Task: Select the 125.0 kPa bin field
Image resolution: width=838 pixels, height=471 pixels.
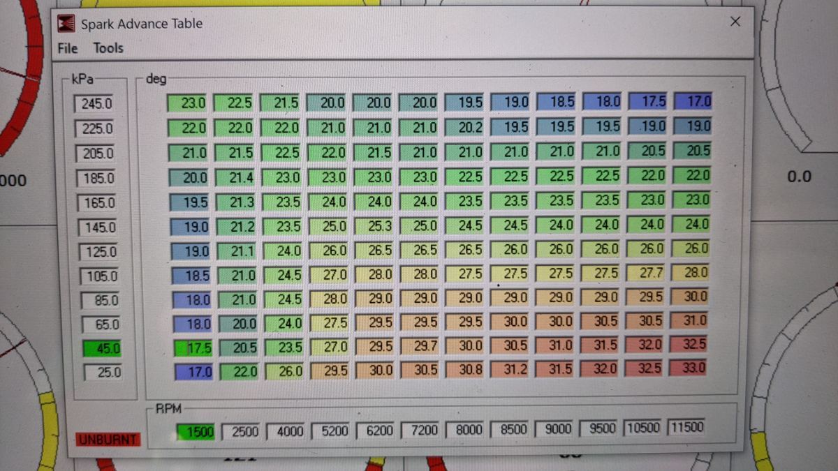Action: point(100,252)
